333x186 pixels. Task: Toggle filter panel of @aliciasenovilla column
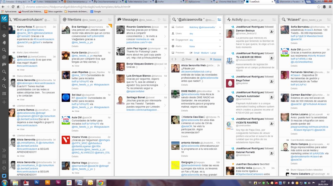coord(219,20)
